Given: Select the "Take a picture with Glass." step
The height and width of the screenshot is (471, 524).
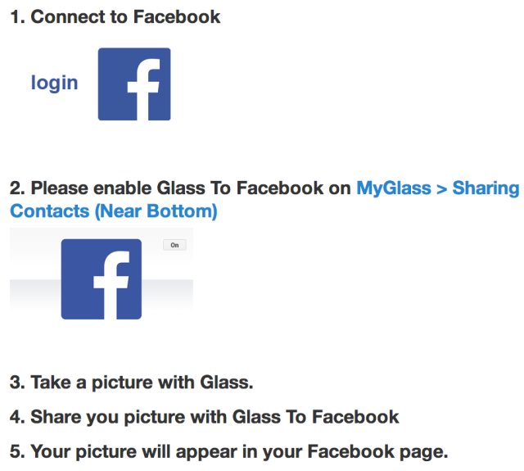Looking at the screenshot, I should pos(140,383).
